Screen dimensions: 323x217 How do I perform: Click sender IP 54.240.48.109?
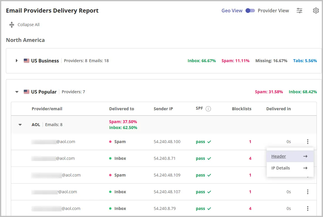pyautogui.click(x=167, y=175)
